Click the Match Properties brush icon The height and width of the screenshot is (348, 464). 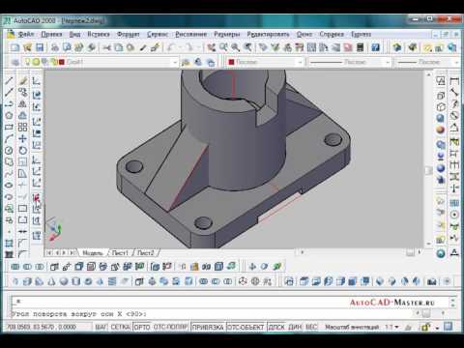pos(155,47)
